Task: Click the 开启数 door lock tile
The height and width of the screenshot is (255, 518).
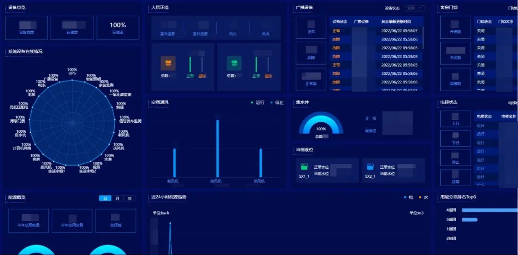Action: [x=455, y=27]
